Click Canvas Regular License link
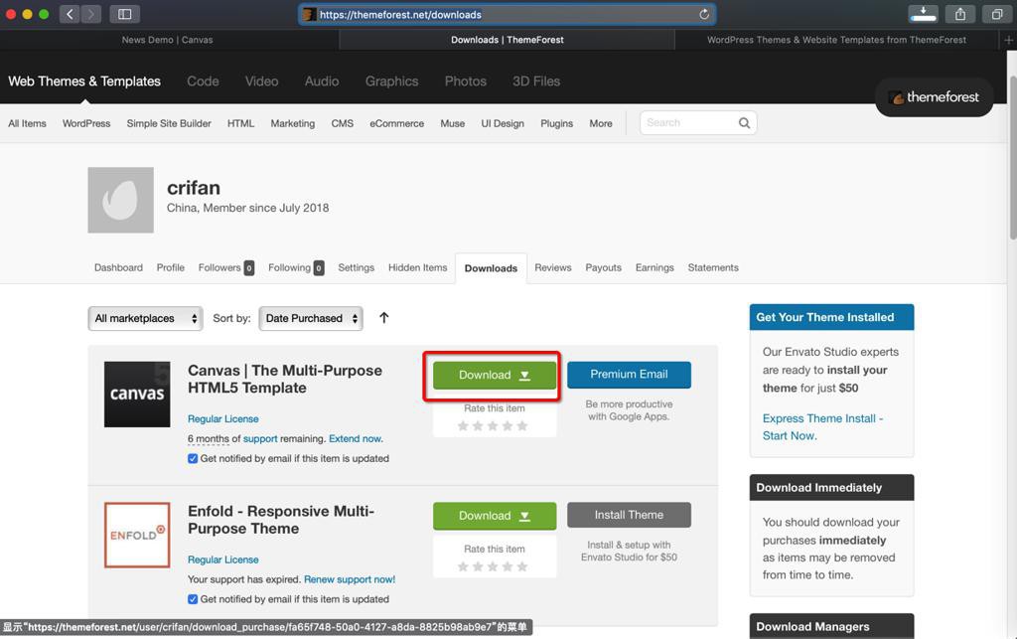 click(223, 419)
